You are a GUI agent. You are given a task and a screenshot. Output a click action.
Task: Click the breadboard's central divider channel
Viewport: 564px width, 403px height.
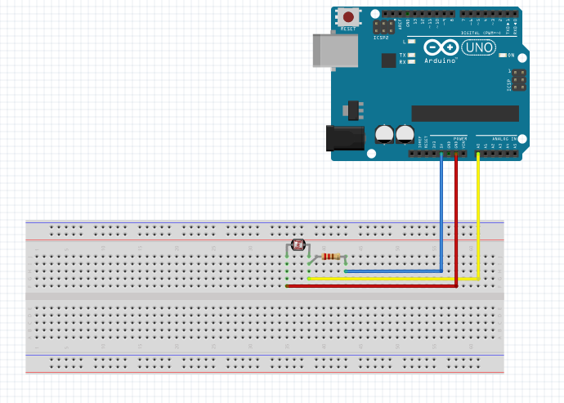point(265,296)
